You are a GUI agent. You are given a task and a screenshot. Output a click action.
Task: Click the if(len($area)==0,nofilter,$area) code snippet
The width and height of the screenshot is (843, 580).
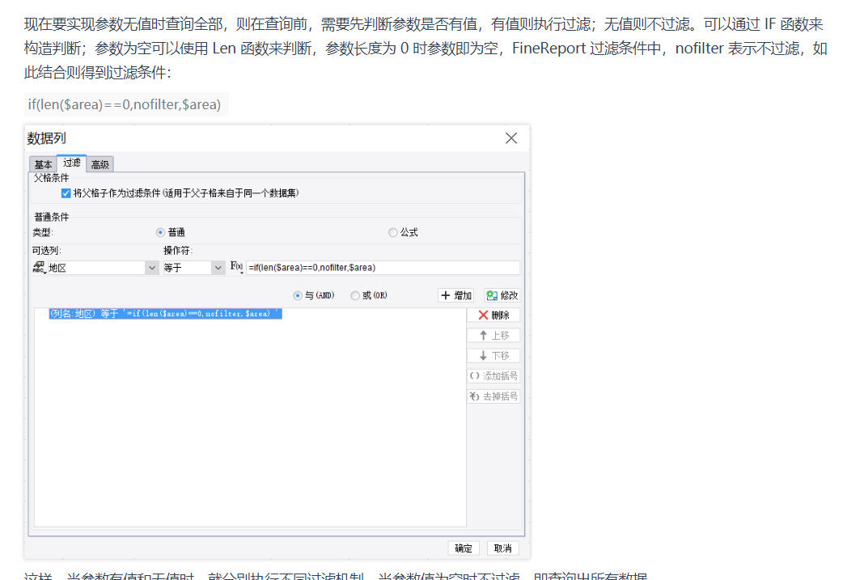point(125,104)
